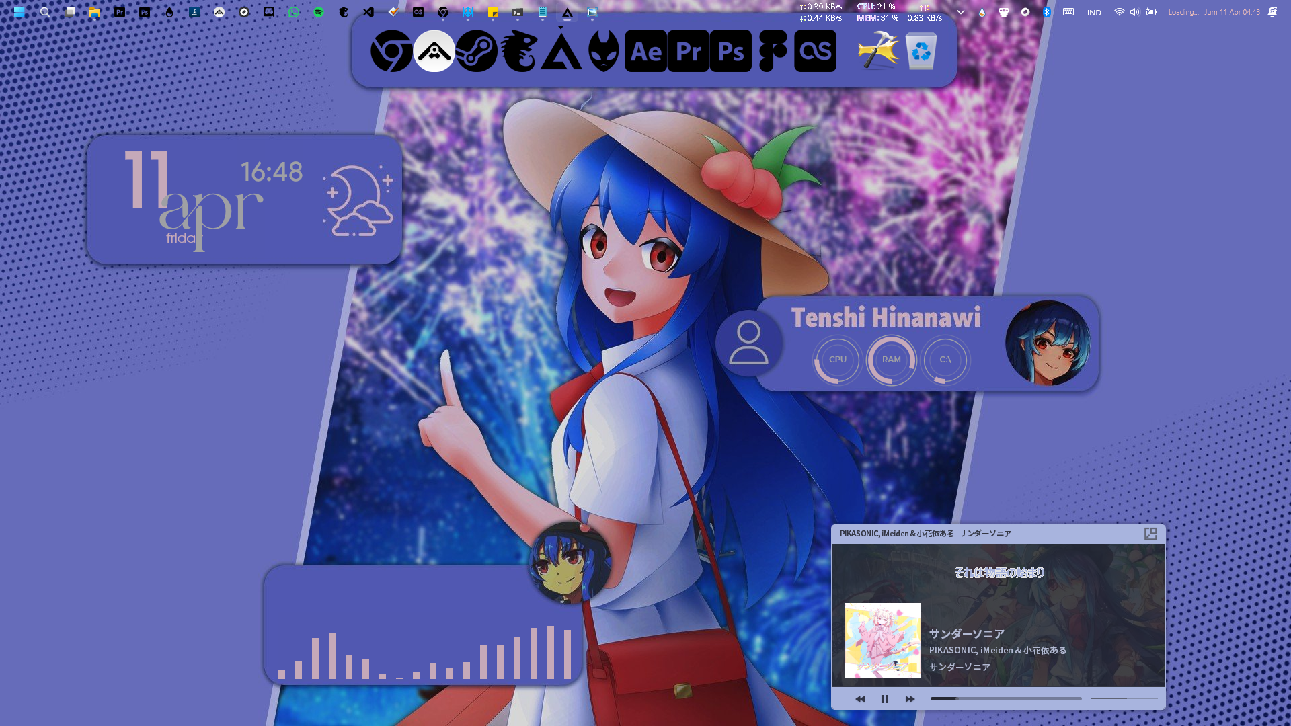
Task: Open the taskbar clock showing Jum 11 Apr
Action: coord(1214,12)
